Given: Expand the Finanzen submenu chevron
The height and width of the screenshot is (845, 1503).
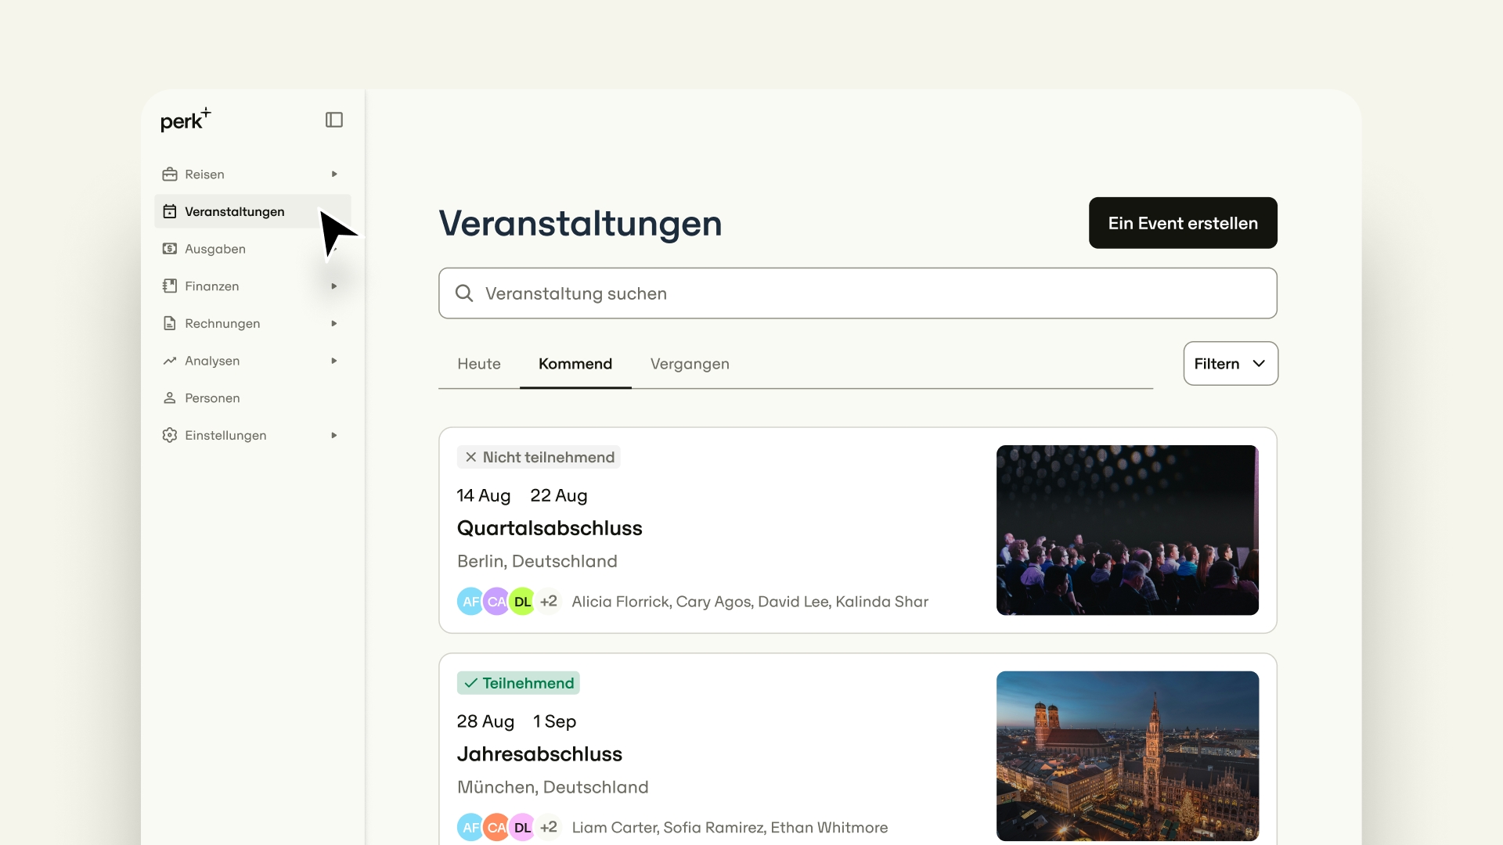Looking at the screenshot, I should click(334, 286).
